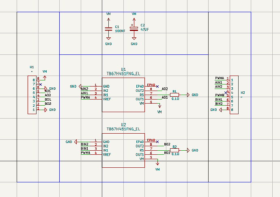Click the no-connect X on U2 EPAD
The height and width of the screenshot is (197, 280).
[157, 142]
